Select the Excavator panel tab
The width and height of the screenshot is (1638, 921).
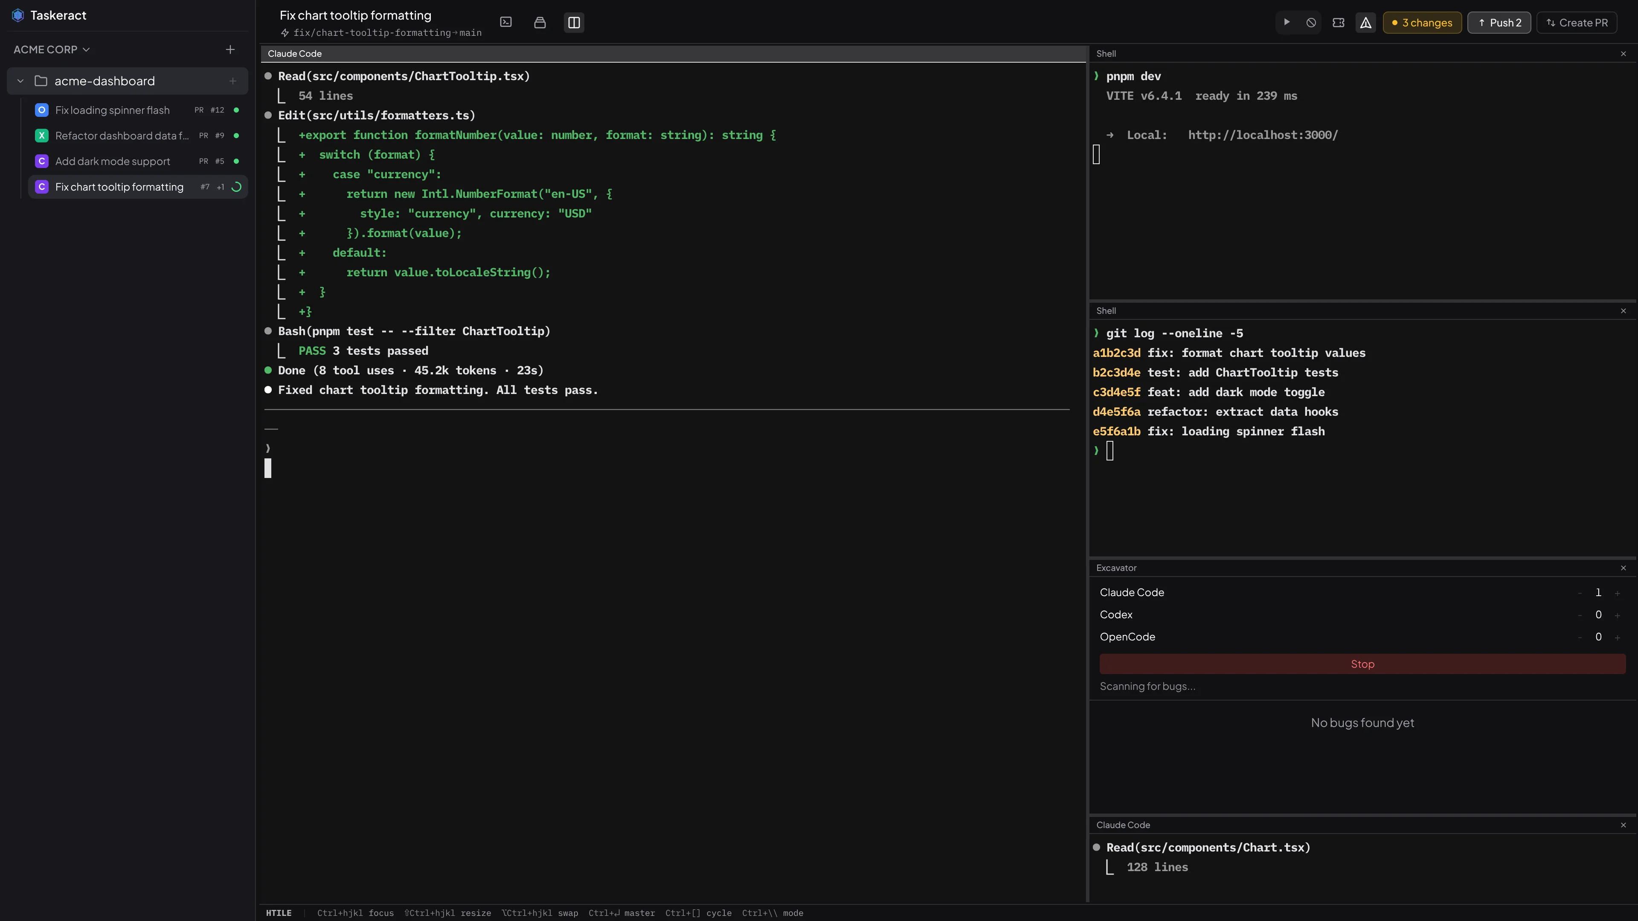(x=1117, y=568)
